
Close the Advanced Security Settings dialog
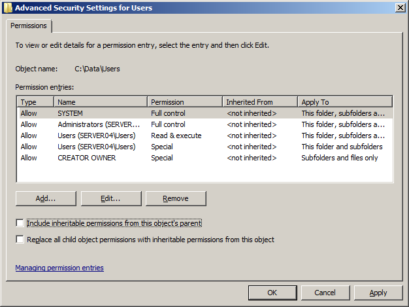click(x=399, y=7)
